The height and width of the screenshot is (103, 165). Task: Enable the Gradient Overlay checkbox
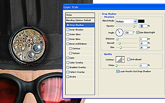pyautogui.click(x=68, y=67)
